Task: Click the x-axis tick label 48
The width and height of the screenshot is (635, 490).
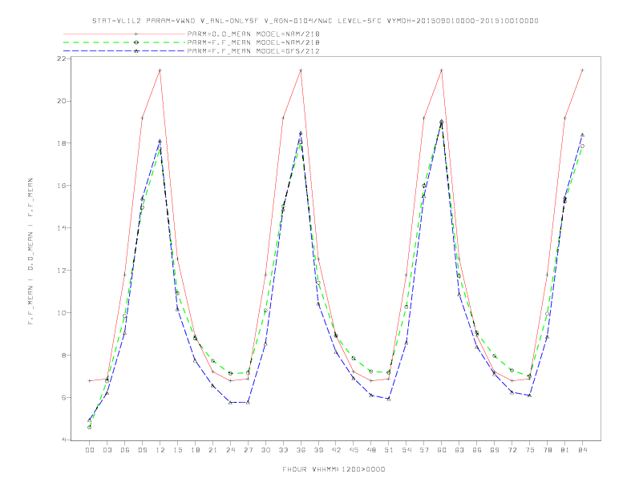Action: [x=371, y=450]
